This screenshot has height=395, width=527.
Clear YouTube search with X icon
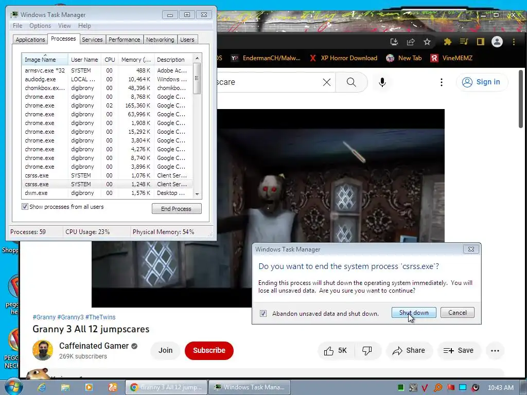[327, 82]
